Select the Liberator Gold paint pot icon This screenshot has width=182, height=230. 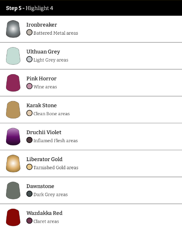click(13, 164)
